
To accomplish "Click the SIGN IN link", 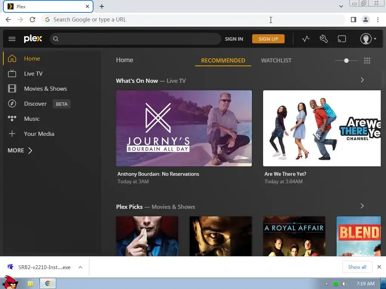I will click(x=234, y=39).
